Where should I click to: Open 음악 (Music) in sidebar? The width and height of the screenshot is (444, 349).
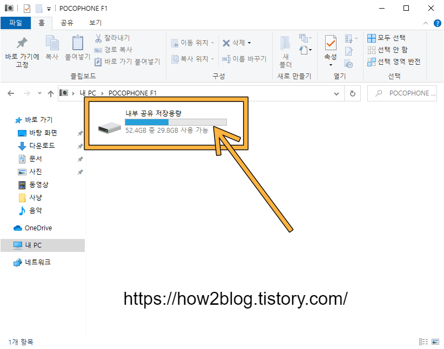[30, 210]
